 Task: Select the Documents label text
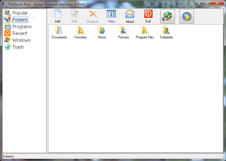click(x=59, y=37)
